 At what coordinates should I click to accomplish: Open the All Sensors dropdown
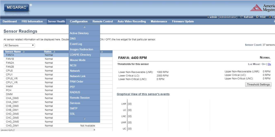tap(19, 45)
